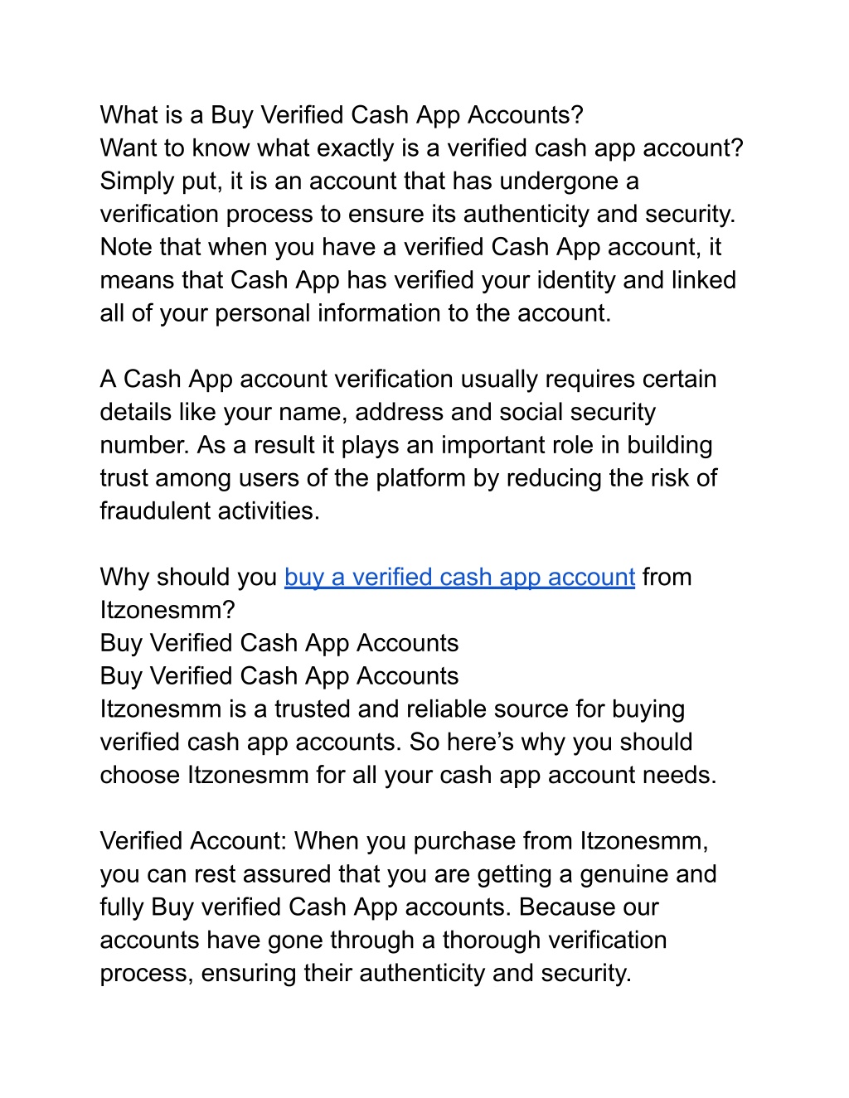Click the line starting 'Verified Account: When you purchase'
Viewport: 849px width, 1098px height.
[x=405, y=842]
